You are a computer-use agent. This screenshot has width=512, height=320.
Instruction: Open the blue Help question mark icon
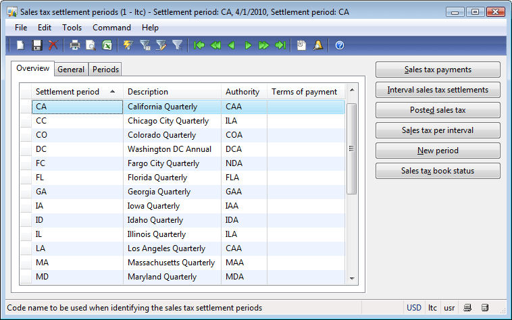click(340, 45)
